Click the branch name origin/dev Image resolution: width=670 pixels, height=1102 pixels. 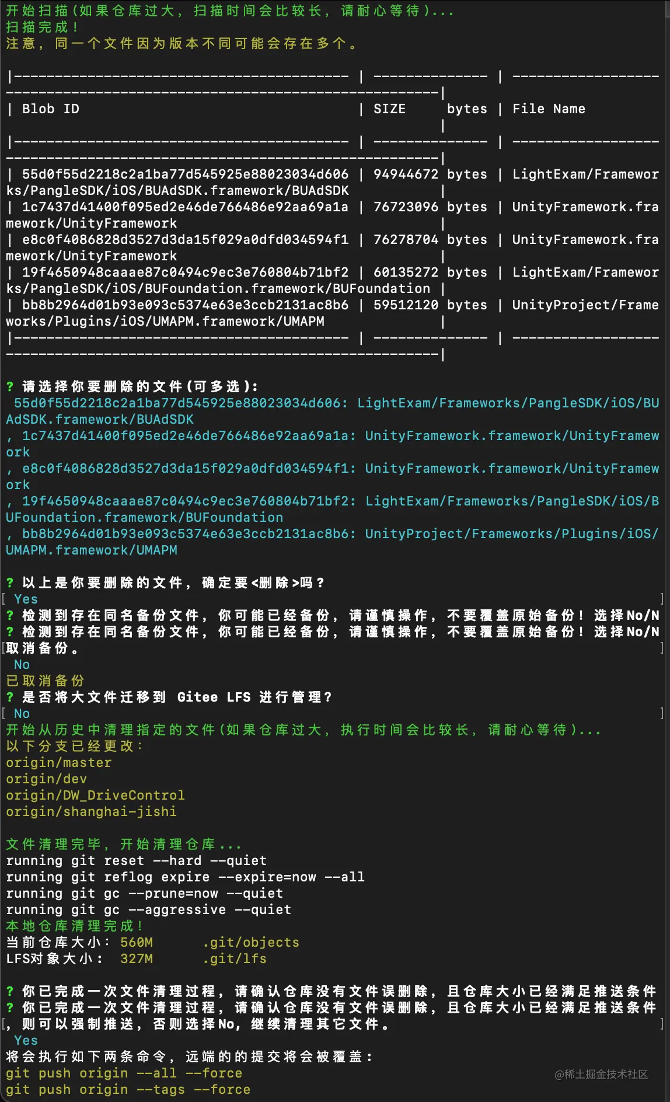coord(46,779)
